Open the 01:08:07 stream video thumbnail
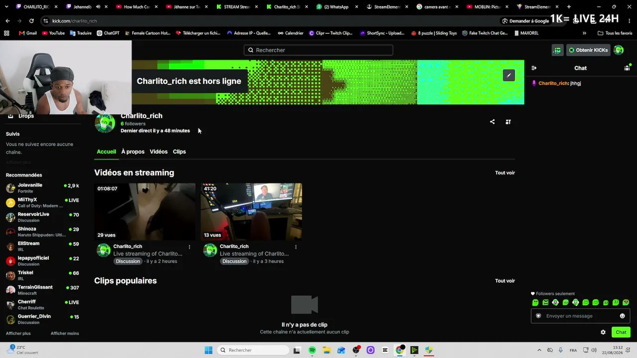637x358 pixels. coord(145,212)
